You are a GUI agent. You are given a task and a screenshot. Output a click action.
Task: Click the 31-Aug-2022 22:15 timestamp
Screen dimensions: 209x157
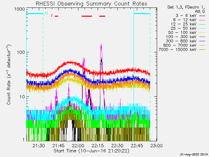(x=194, y=154)
